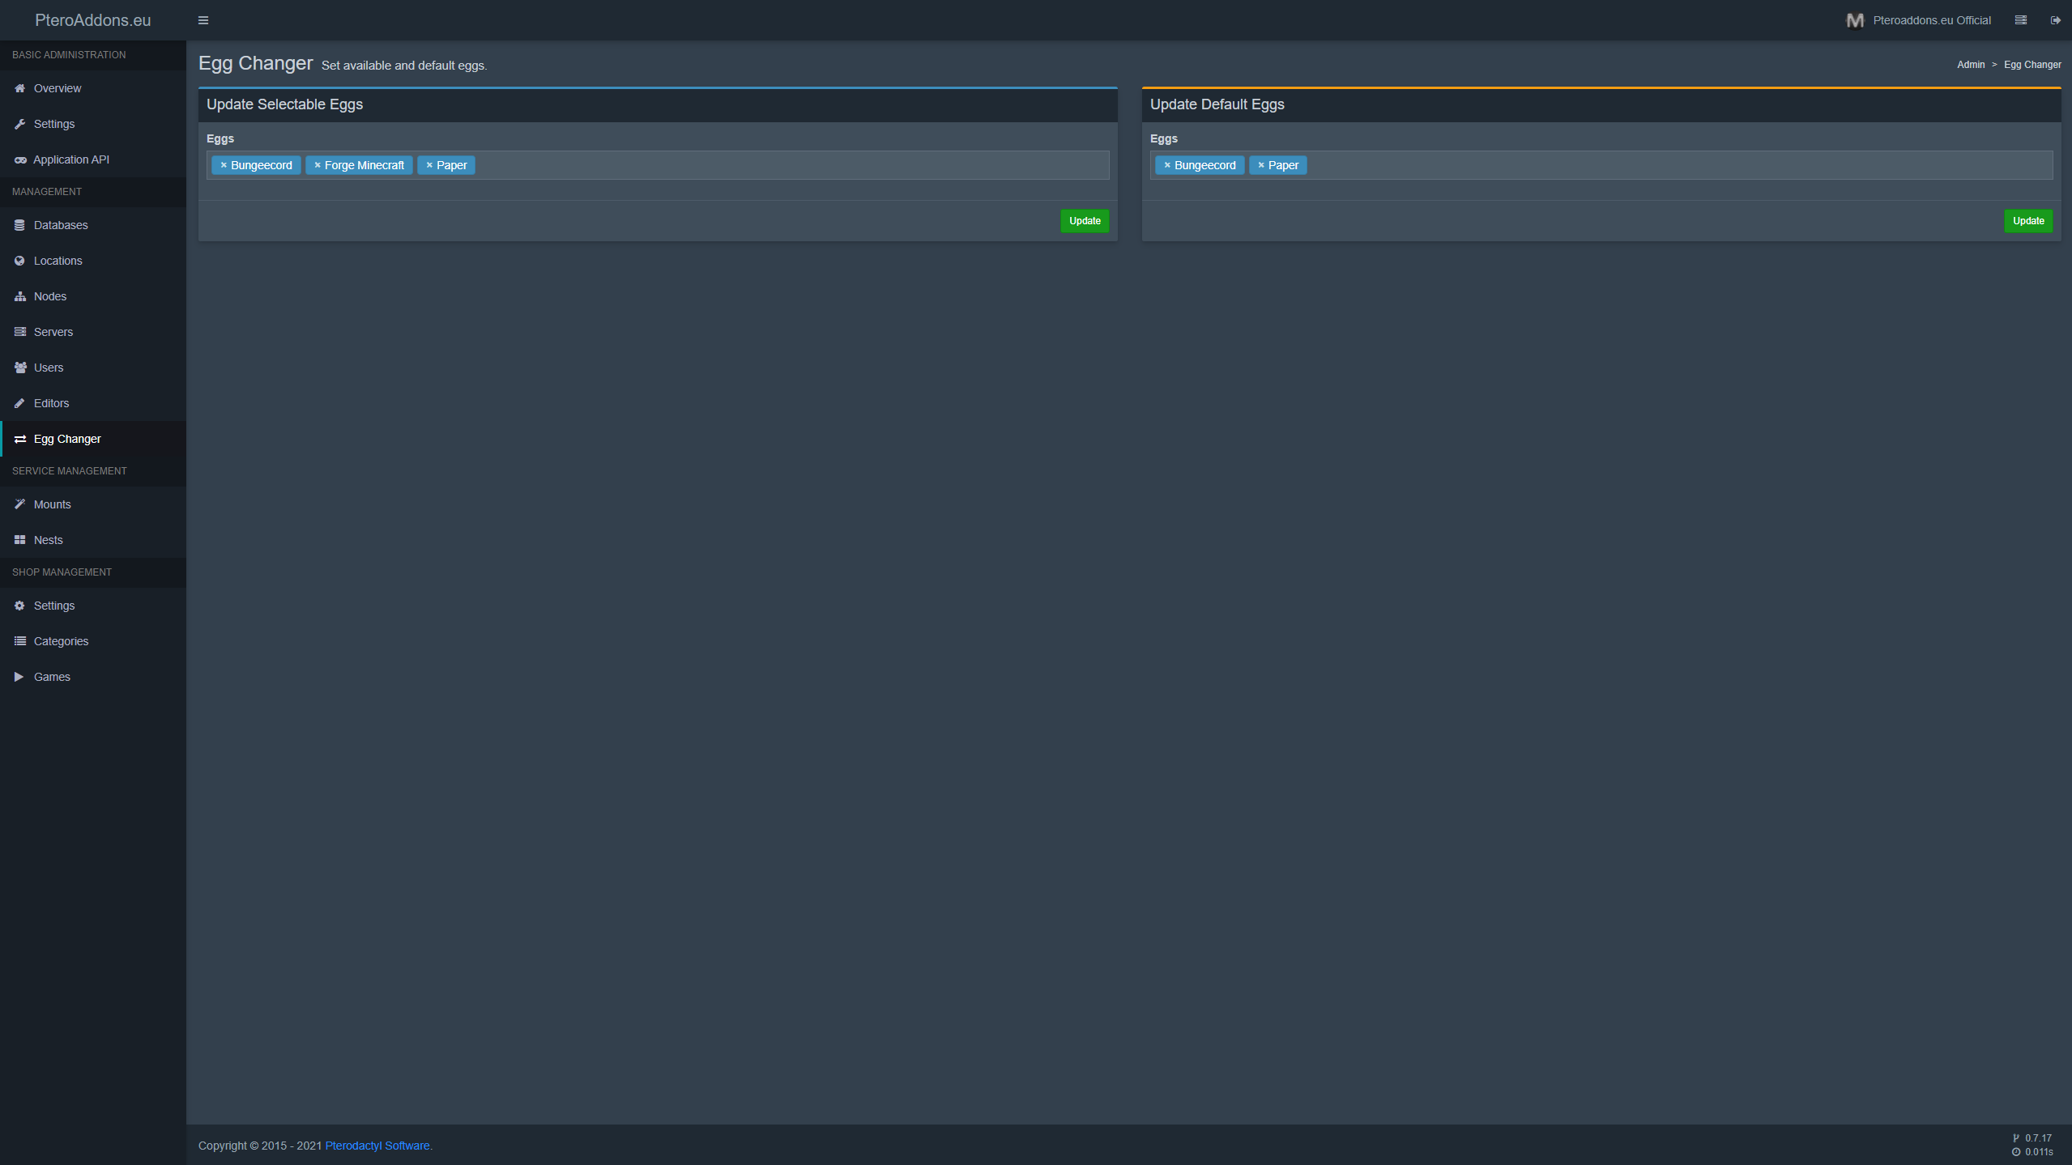Click Update for Default Eggs

2027,221
